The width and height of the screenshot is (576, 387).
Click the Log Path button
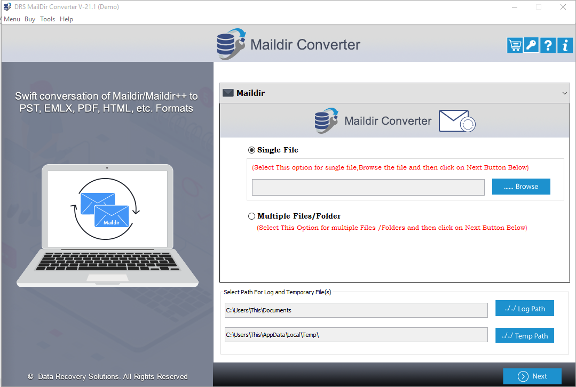coord(524,308)
